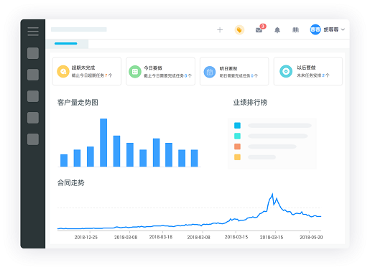Click the blue legend swatch in 业绩排行榜
This screenshot has height=270, width=370.
pyautogui.click(x=237, y=126)
